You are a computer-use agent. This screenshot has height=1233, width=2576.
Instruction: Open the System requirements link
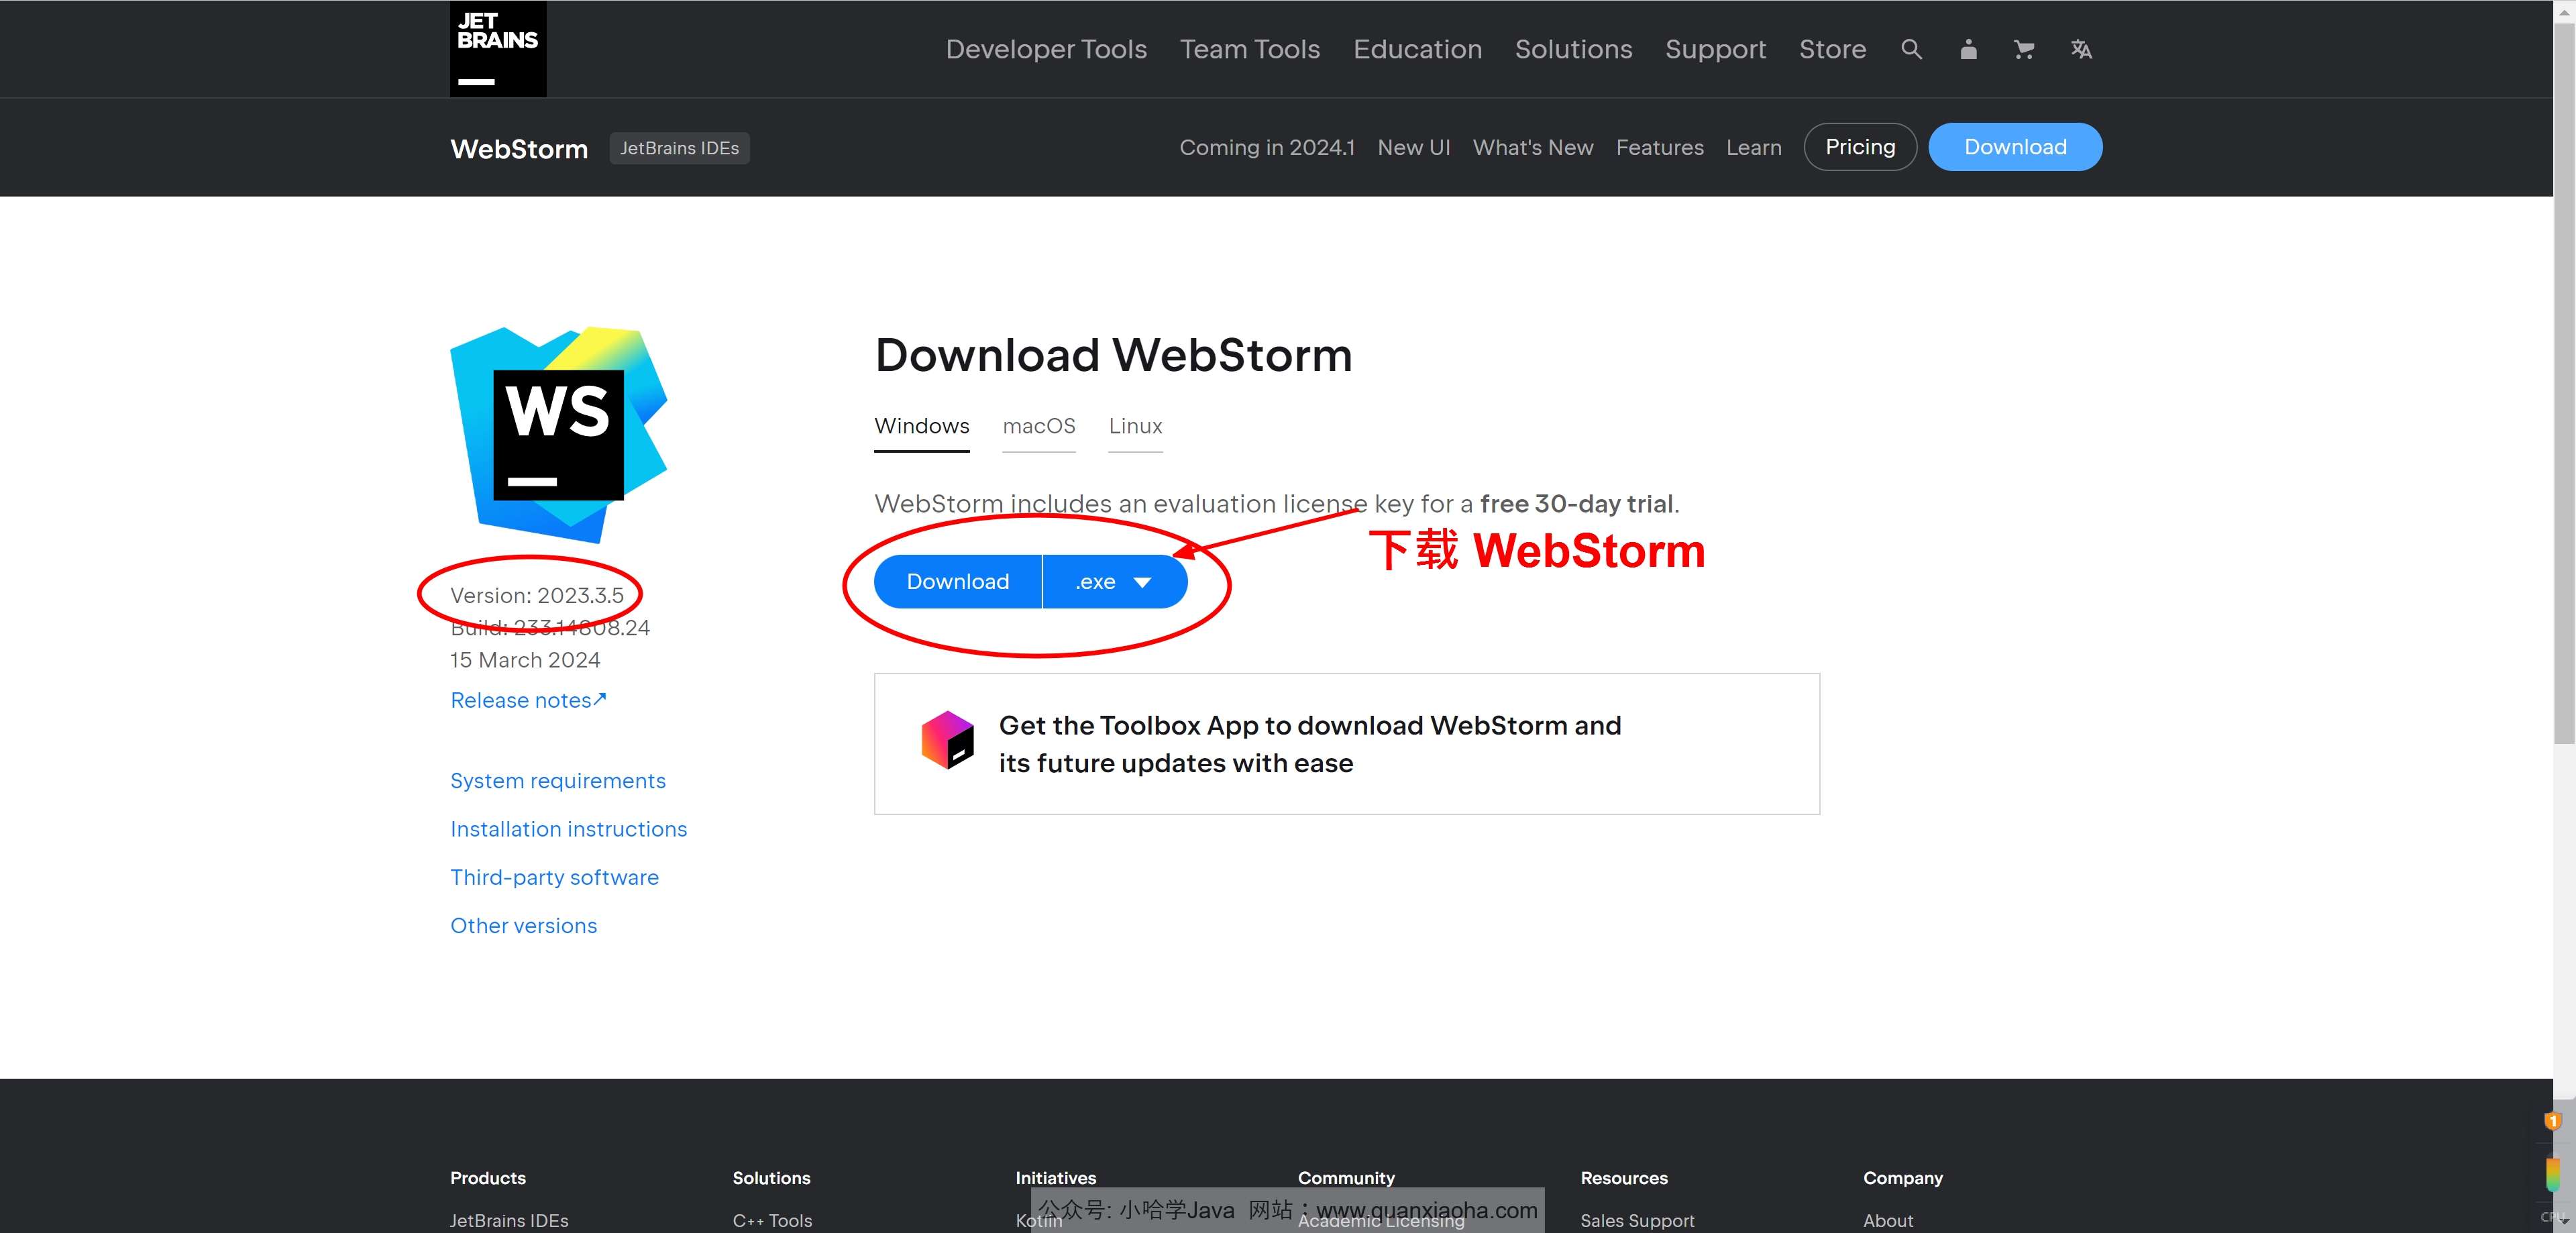[x=558, y=781]
